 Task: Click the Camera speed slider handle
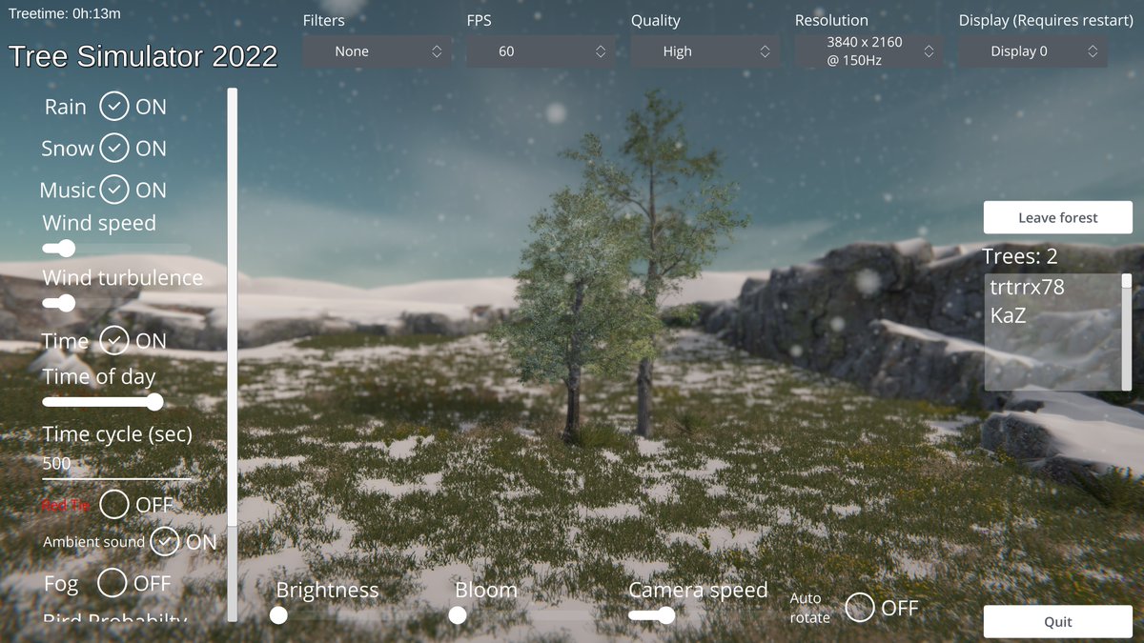point(666,615)
